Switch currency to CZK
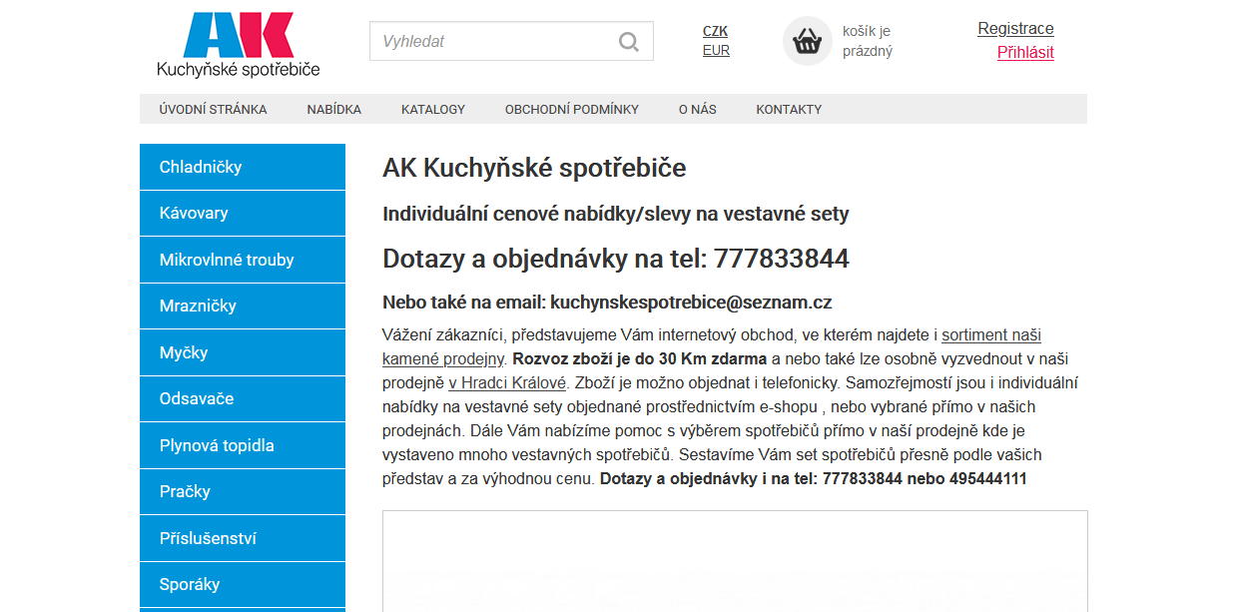The width and height of the screenshot is (1234, 612). click(715, 32)
